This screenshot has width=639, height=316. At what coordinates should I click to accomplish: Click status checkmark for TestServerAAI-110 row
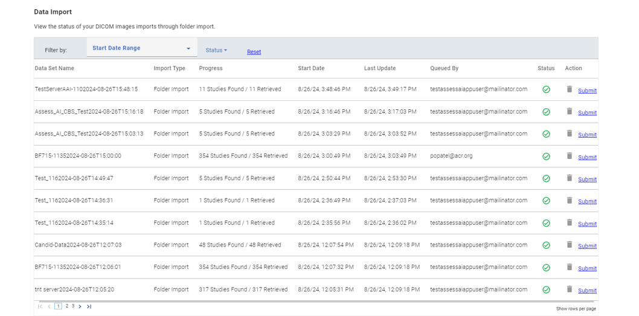pyautogui.click(x=546, y=89)
